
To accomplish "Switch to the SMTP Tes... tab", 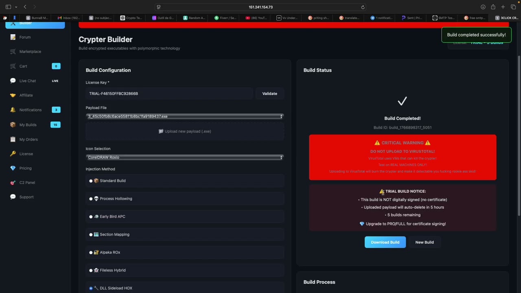I will pos(444,18).
